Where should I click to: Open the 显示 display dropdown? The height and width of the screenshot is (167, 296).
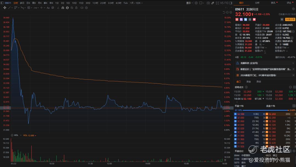[189, 3]
